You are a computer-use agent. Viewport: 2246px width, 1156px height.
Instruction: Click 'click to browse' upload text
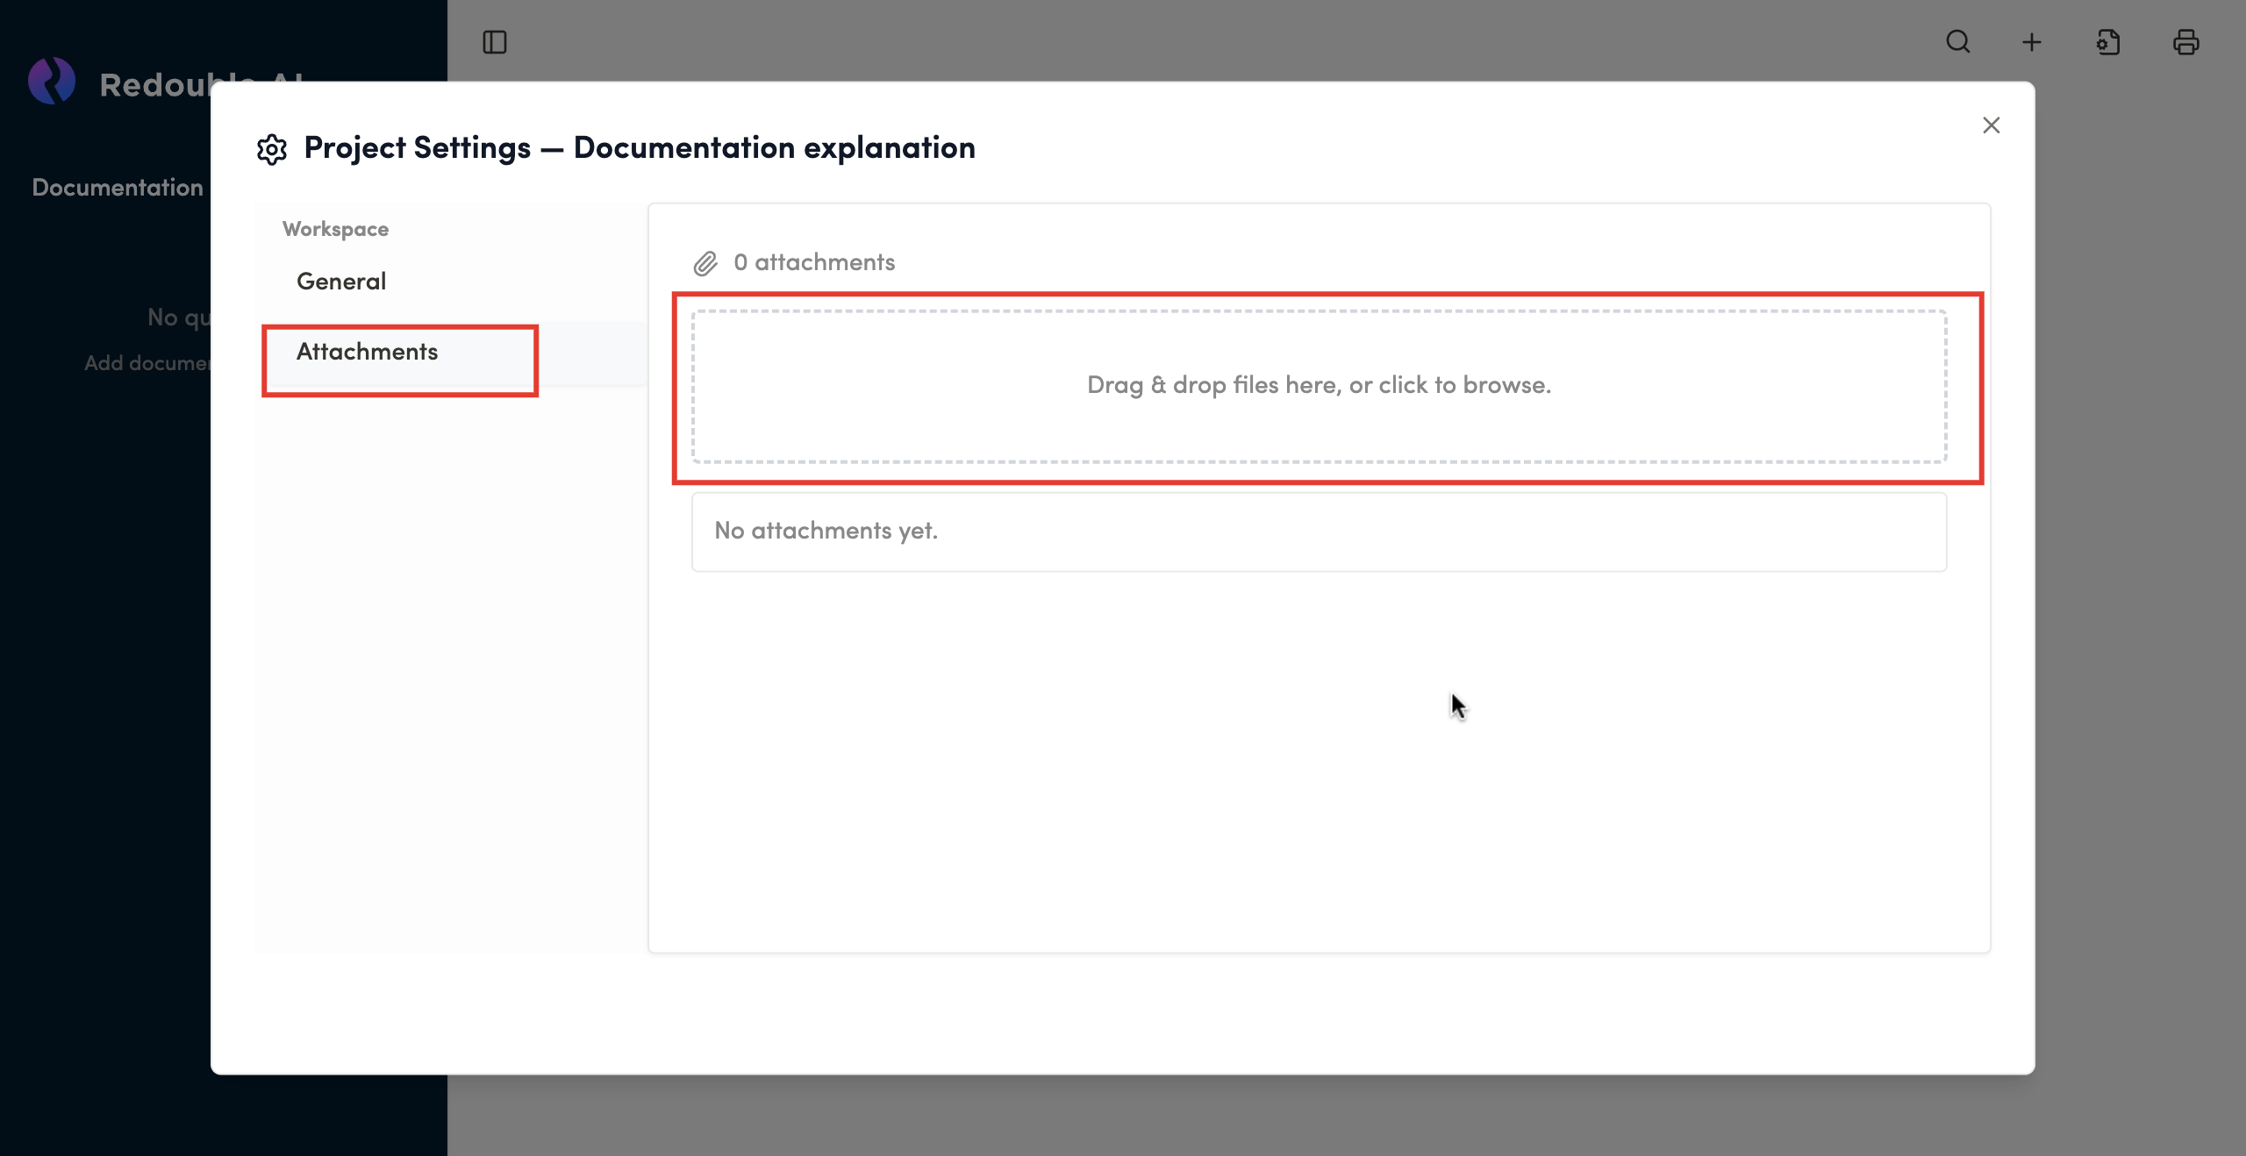tap(1463, 385)
